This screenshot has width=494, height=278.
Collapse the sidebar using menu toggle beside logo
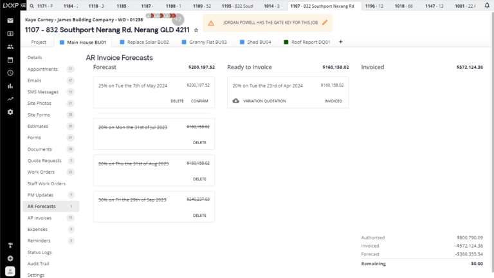(24, 6)
